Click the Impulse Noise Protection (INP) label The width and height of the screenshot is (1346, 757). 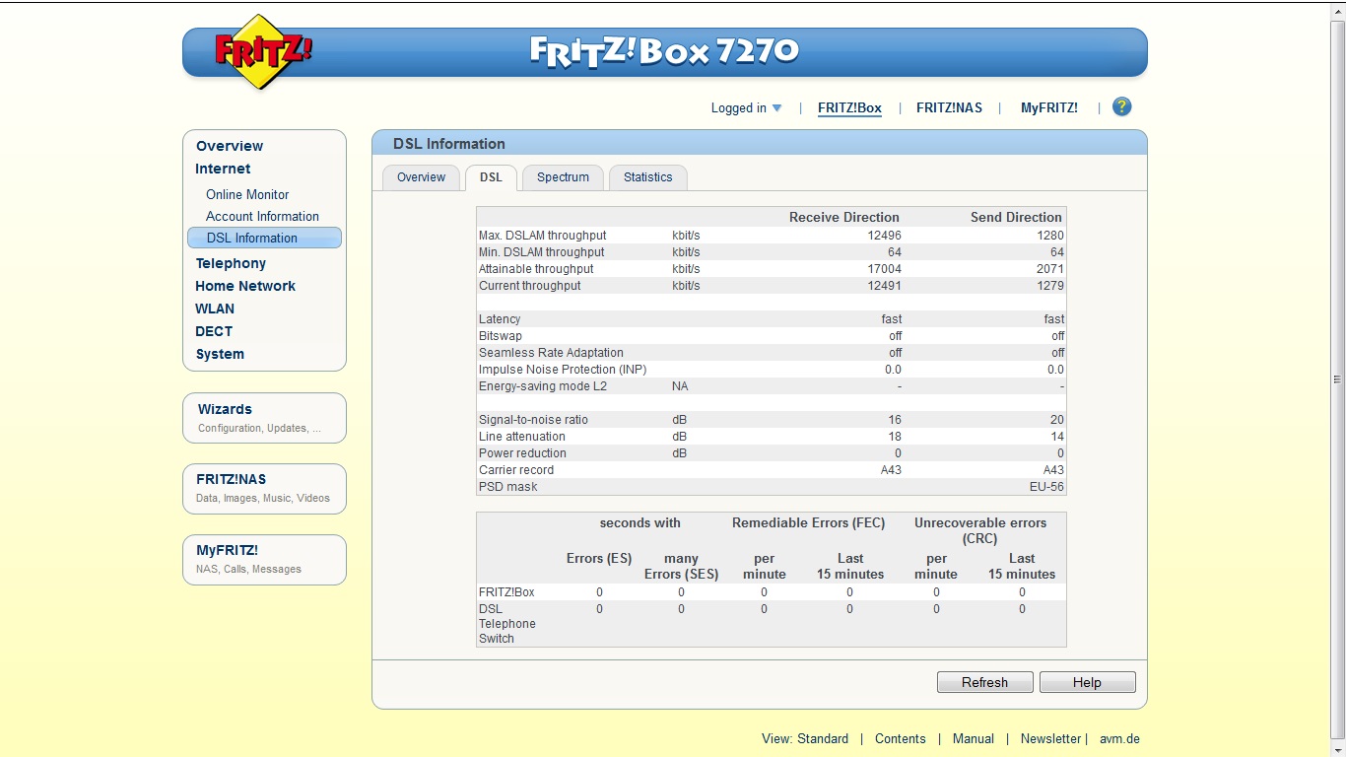tap(563, 370)
